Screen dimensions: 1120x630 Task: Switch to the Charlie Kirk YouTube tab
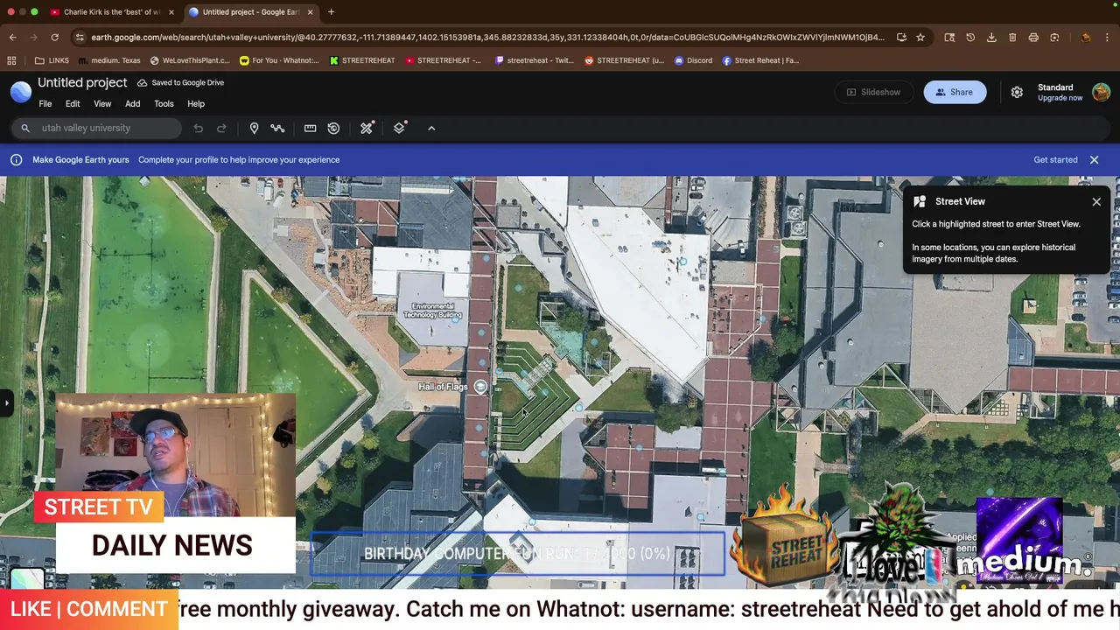pos(111,12)
